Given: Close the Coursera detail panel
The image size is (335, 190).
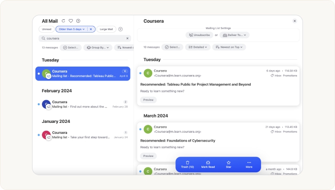Looking at the screenshot, I should click(295, 21).
